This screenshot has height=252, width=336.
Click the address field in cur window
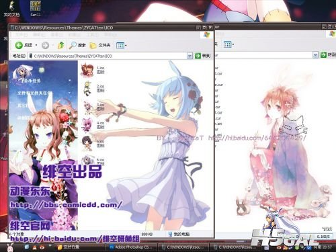[263, 54]
